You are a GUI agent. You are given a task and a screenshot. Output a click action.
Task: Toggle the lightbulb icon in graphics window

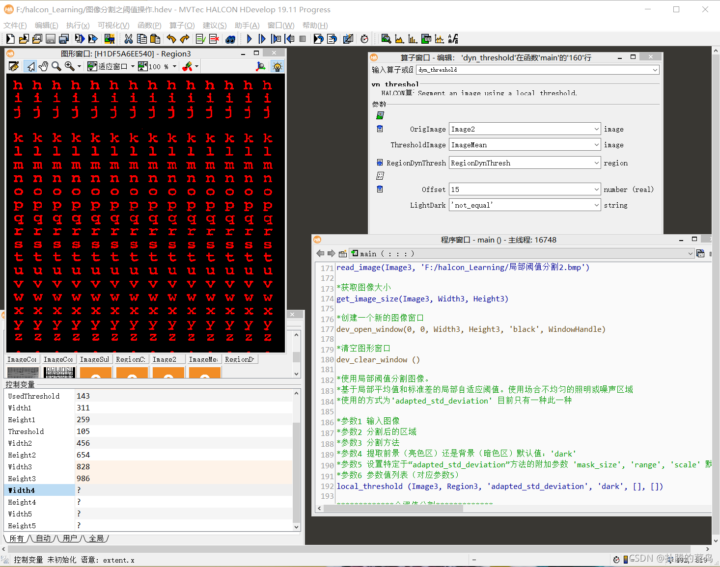277,66
